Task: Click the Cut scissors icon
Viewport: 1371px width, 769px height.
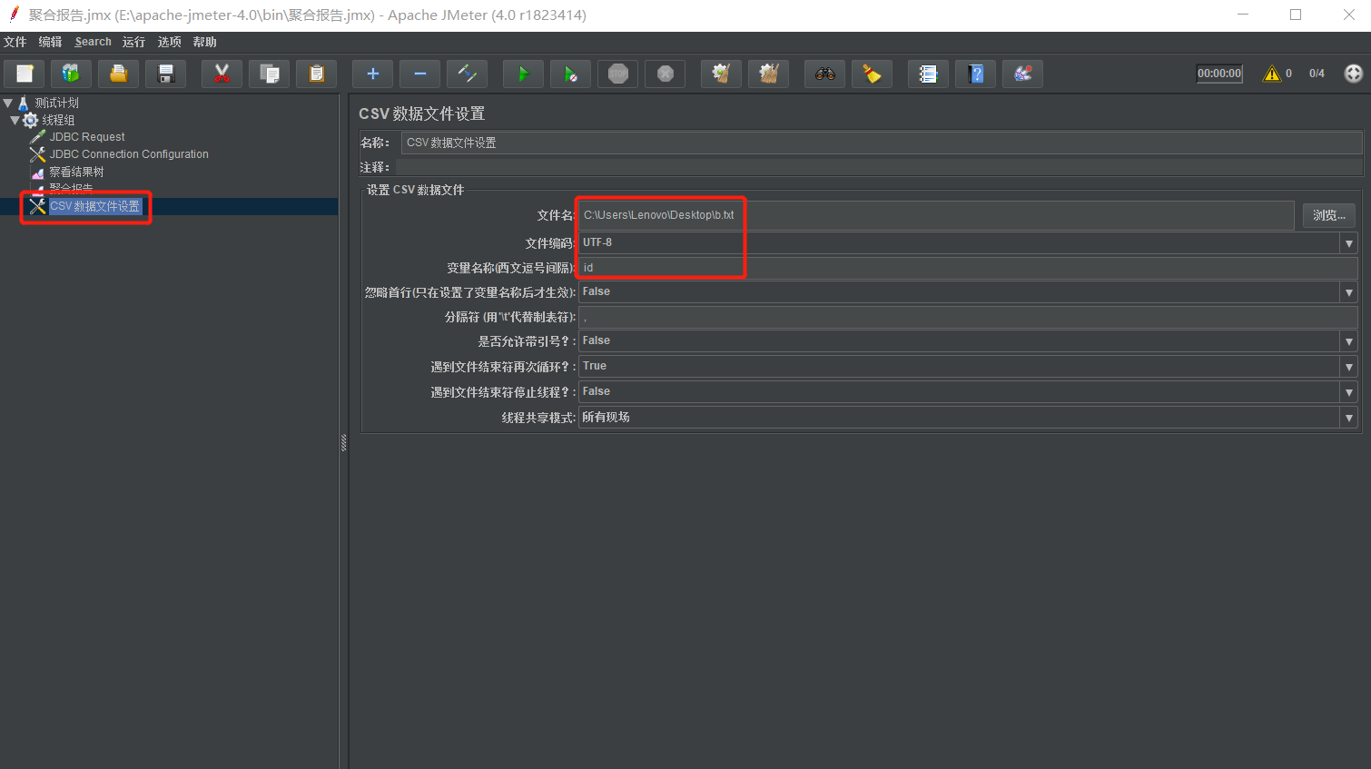Action: pos(222,74)
